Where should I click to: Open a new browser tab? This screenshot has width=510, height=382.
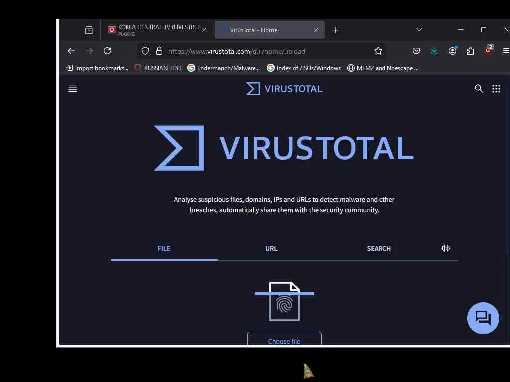[x=335, y=30]
